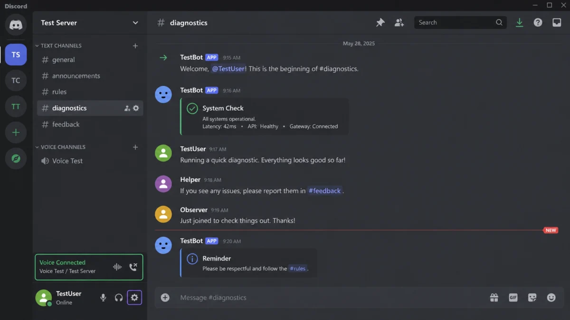
Task: Show member list icon in header
Action: (x=399, y=22)
